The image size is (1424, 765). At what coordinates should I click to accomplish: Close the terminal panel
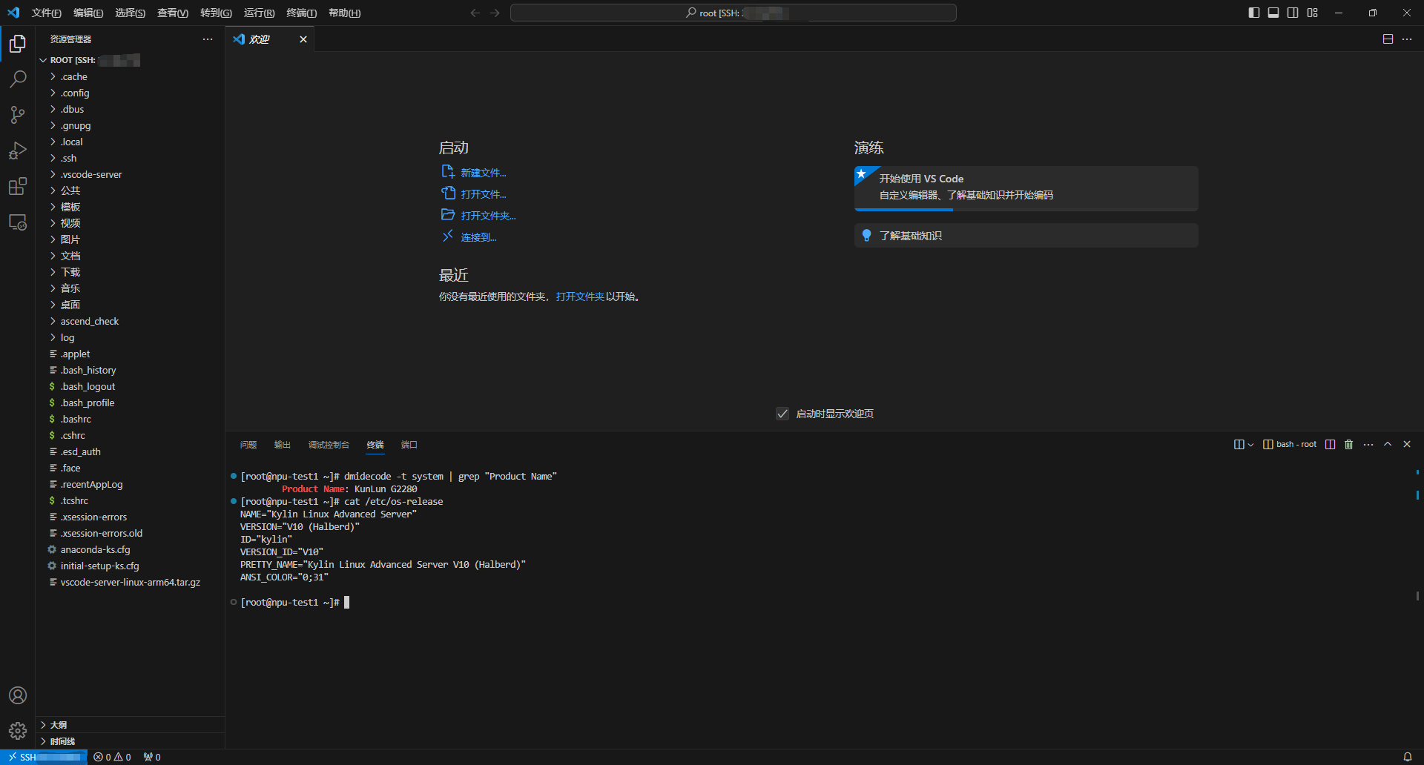pyautogui.click(x=1407, y=444)
